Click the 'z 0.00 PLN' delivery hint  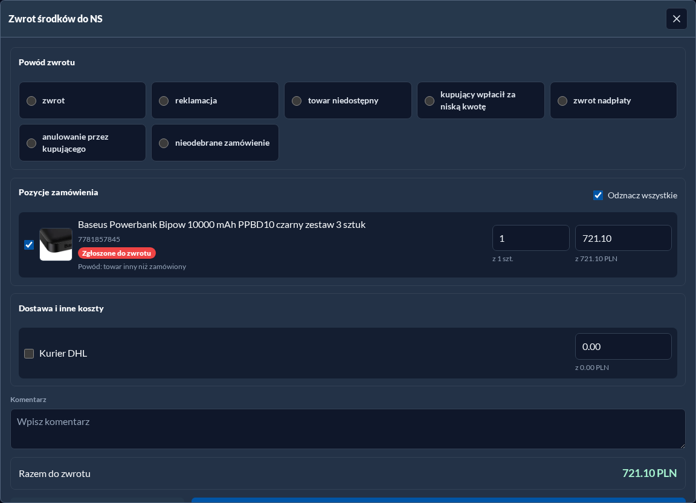[591, 368]
